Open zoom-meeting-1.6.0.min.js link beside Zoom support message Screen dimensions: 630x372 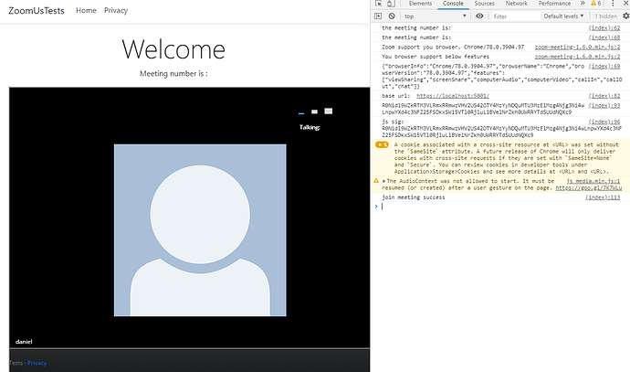click(x=577, y=47)
